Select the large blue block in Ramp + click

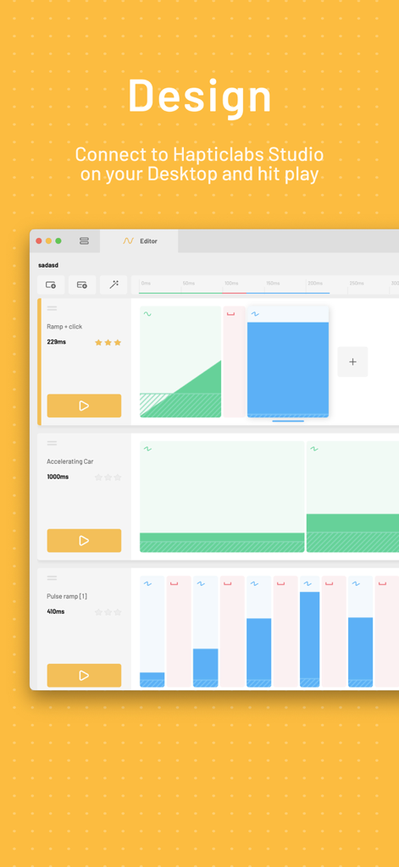pos(288,362)
